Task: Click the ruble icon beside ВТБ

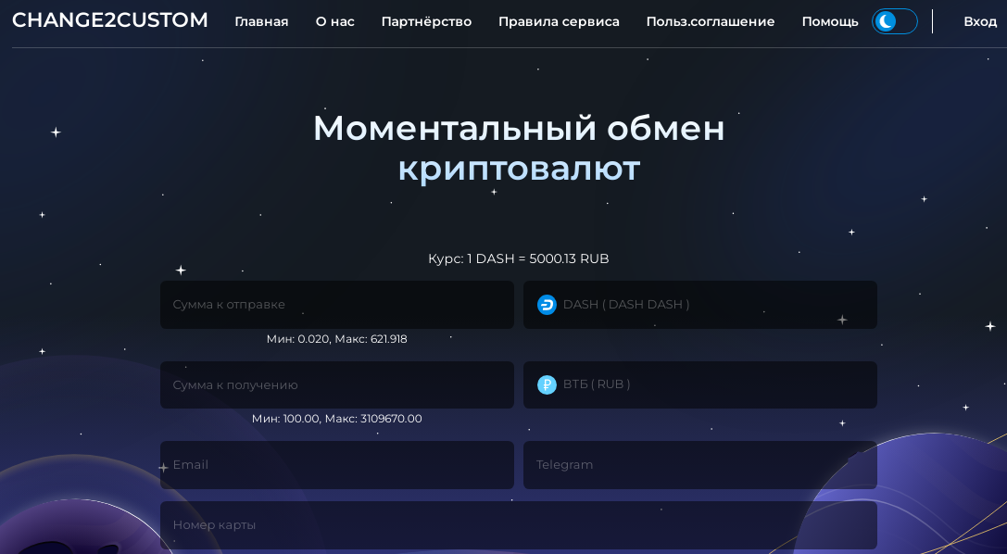Action: click(x=547, y=384)
